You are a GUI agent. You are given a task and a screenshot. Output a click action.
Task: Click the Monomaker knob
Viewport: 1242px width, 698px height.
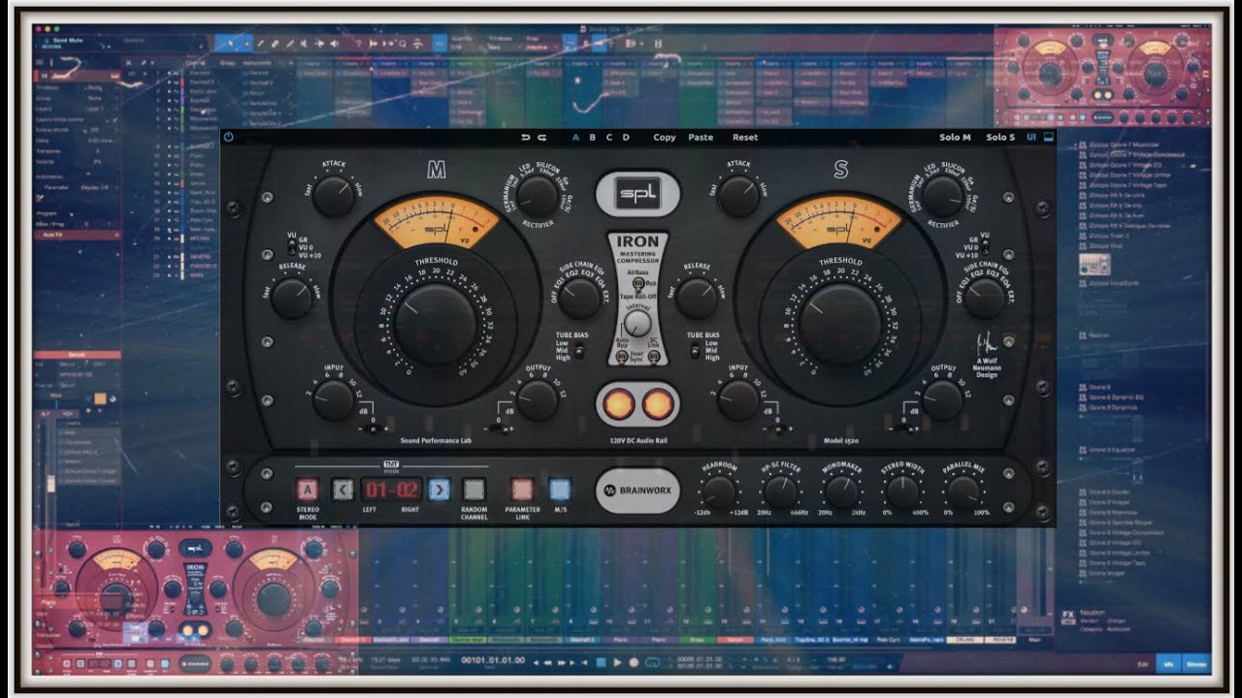[841, 492]
